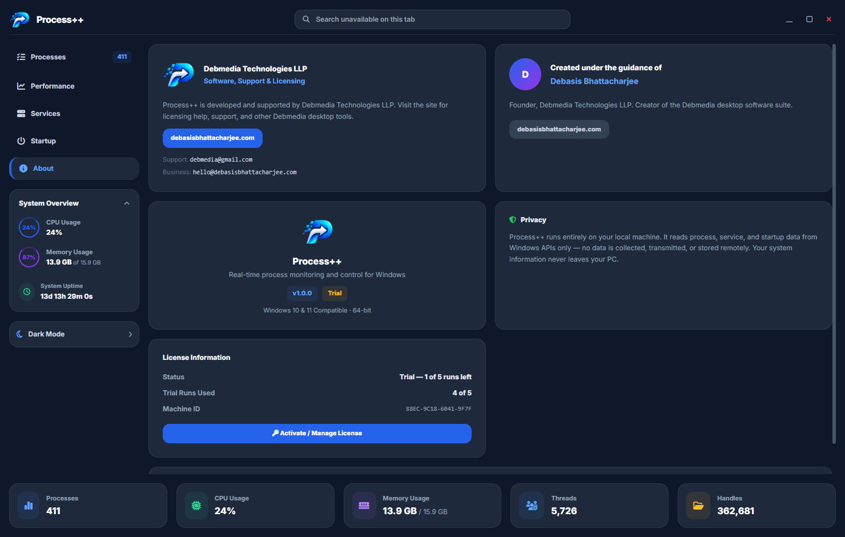Viewport: 845px width, 537px height.
Task: Click the Threads people icon in the footer
Action: [x=532, y=506]
